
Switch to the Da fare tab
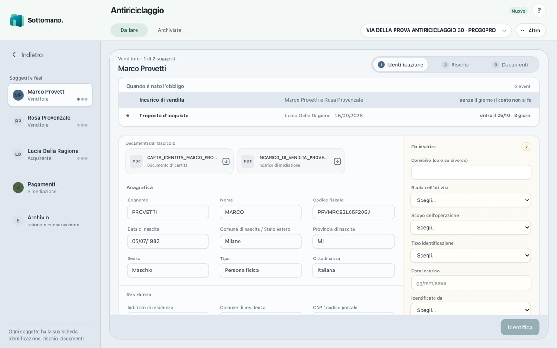129,30
